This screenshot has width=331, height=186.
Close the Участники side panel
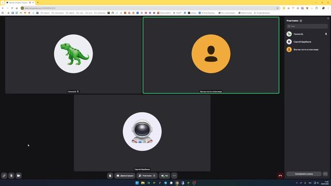coord(328,19)
